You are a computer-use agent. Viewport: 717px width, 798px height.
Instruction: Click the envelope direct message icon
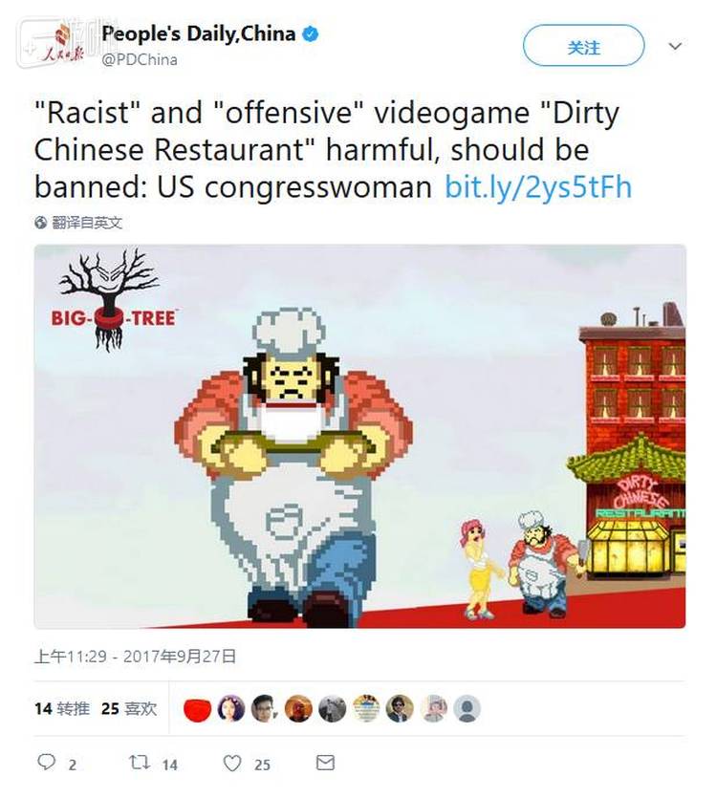click(325, 763)
